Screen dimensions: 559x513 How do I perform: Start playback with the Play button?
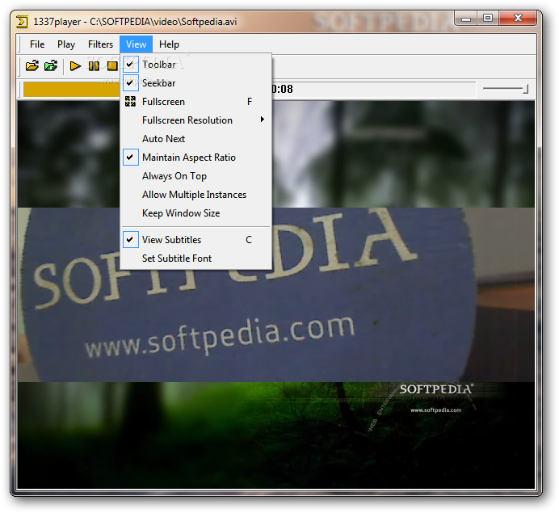pos(75,66)
